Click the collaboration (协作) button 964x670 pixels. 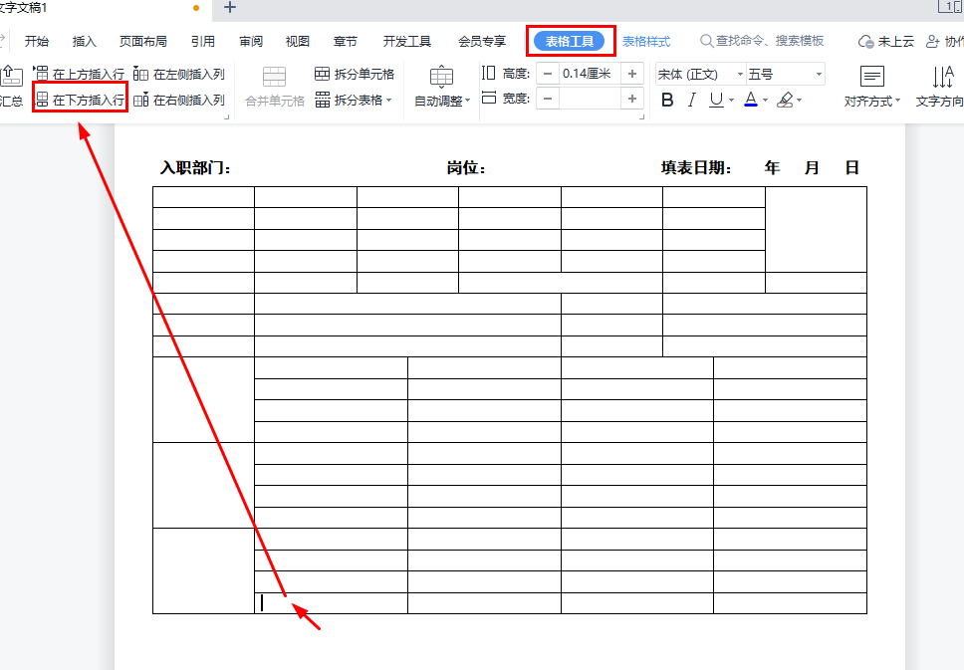945,41
